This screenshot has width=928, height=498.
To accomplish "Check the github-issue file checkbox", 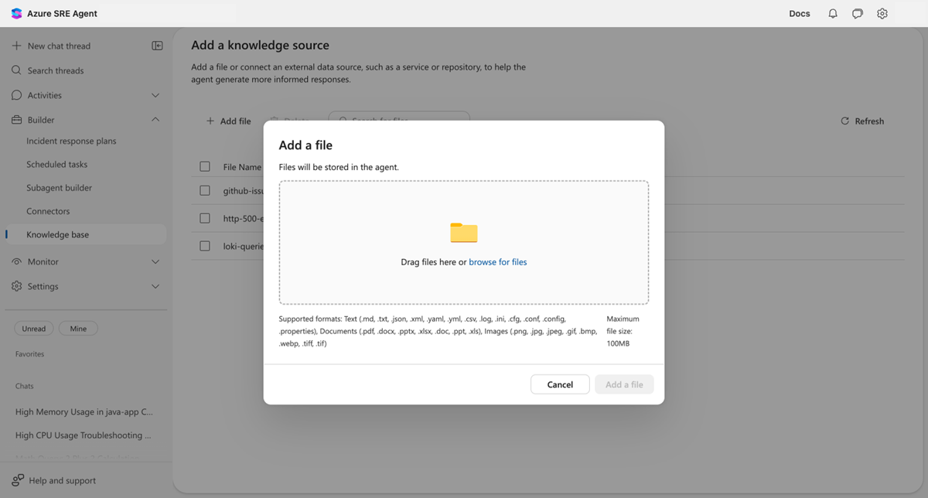I will click(x=204, y=190).
